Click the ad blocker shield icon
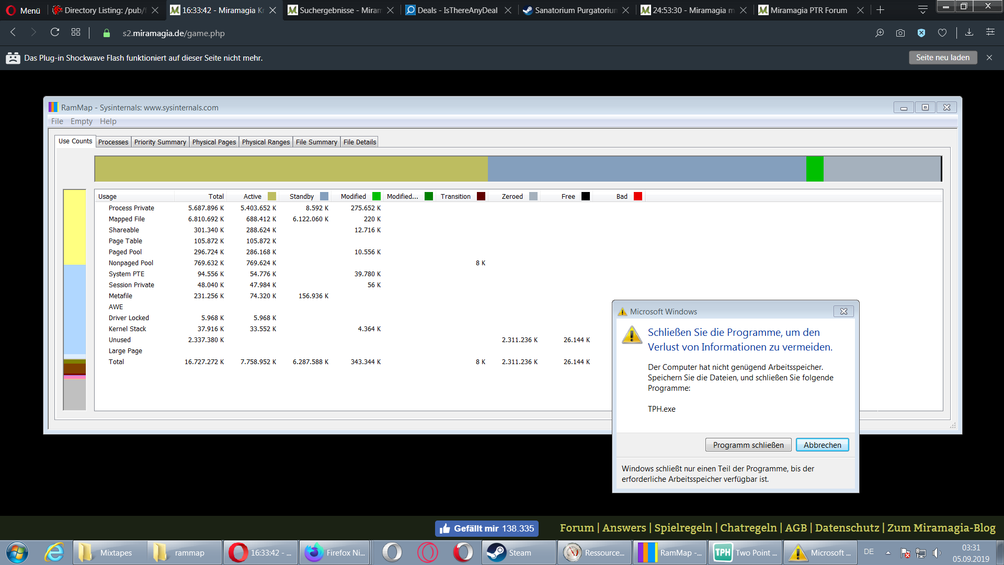Screen dimensions: 1004x565 tap(921, 33)
